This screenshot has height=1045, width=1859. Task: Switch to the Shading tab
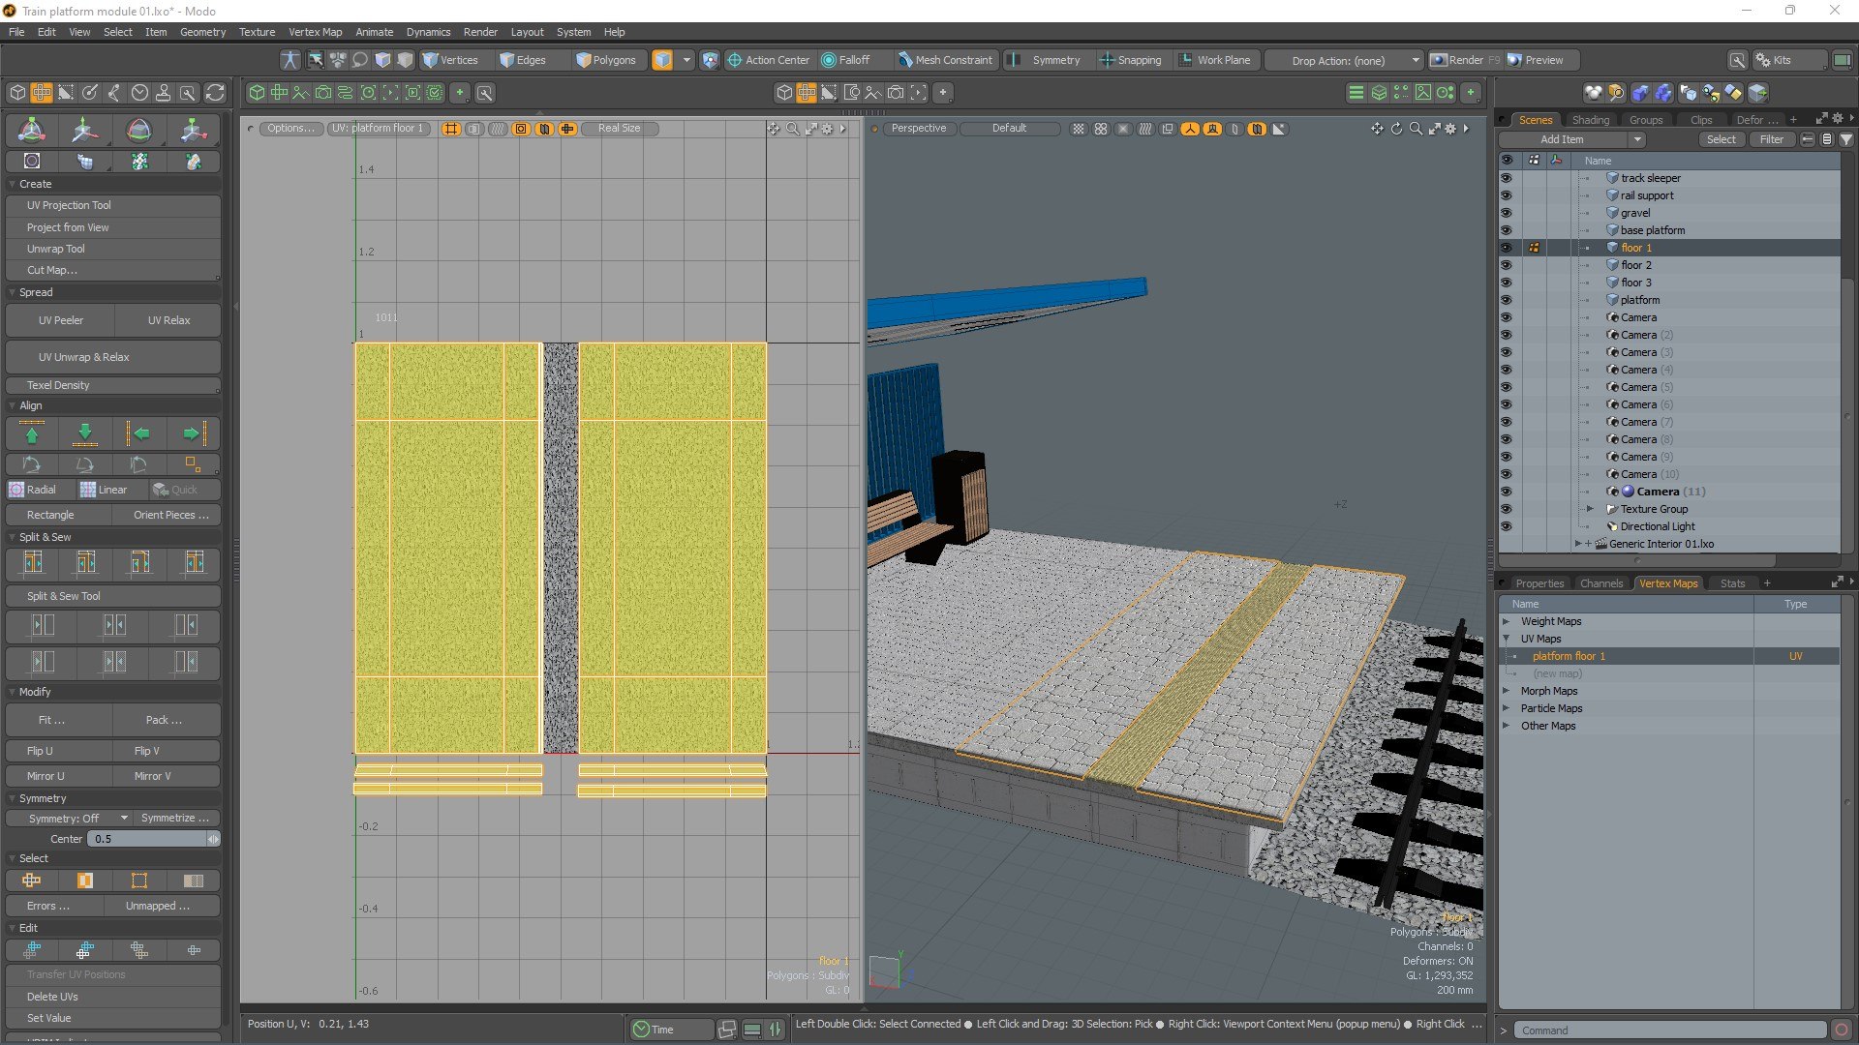(1590, 120)
